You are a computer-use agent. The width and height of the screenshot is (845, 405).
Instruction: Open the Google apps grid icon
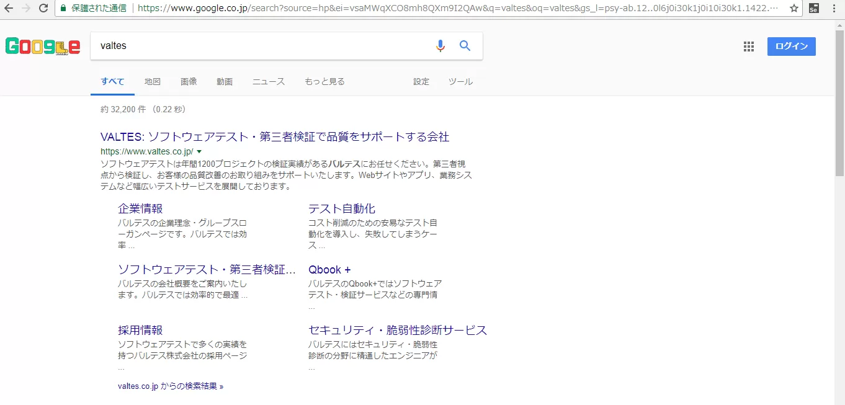748,46
